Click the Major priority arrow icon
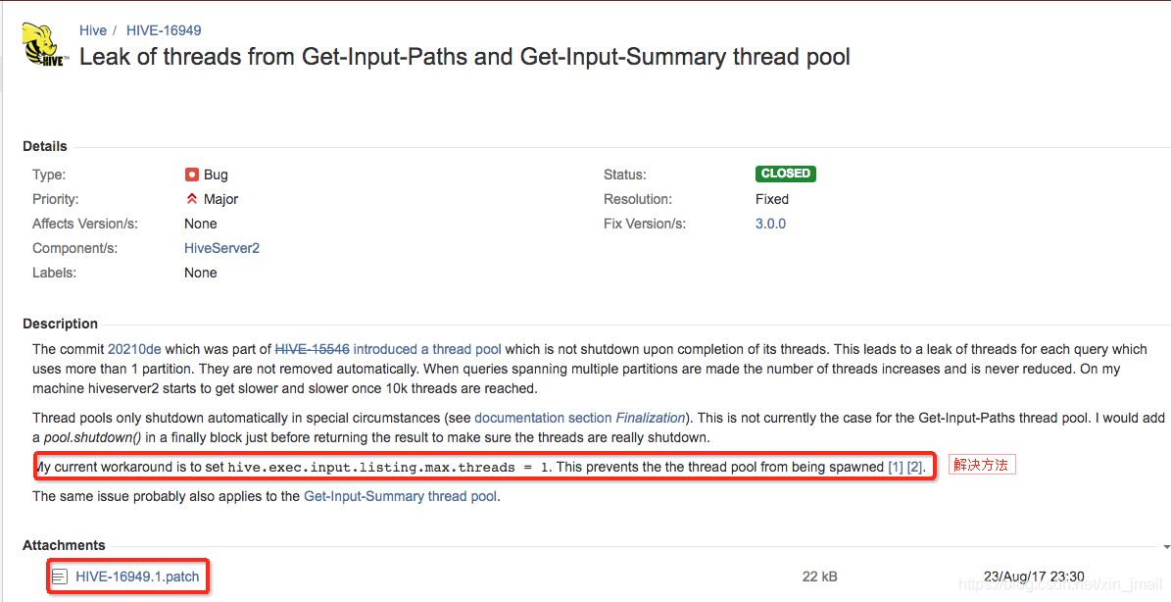1171x602 pixels. (x=192, y=199)
